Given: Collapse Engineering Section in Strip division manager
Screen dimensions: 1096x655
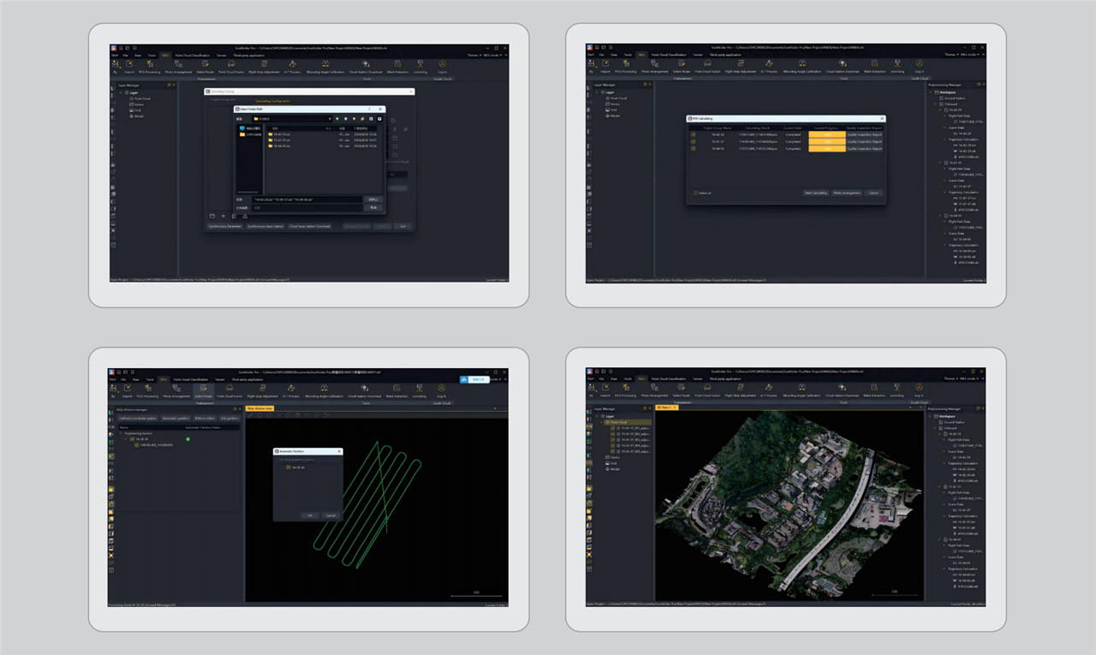Looking at the screenshot, I should tap(120, 434).
